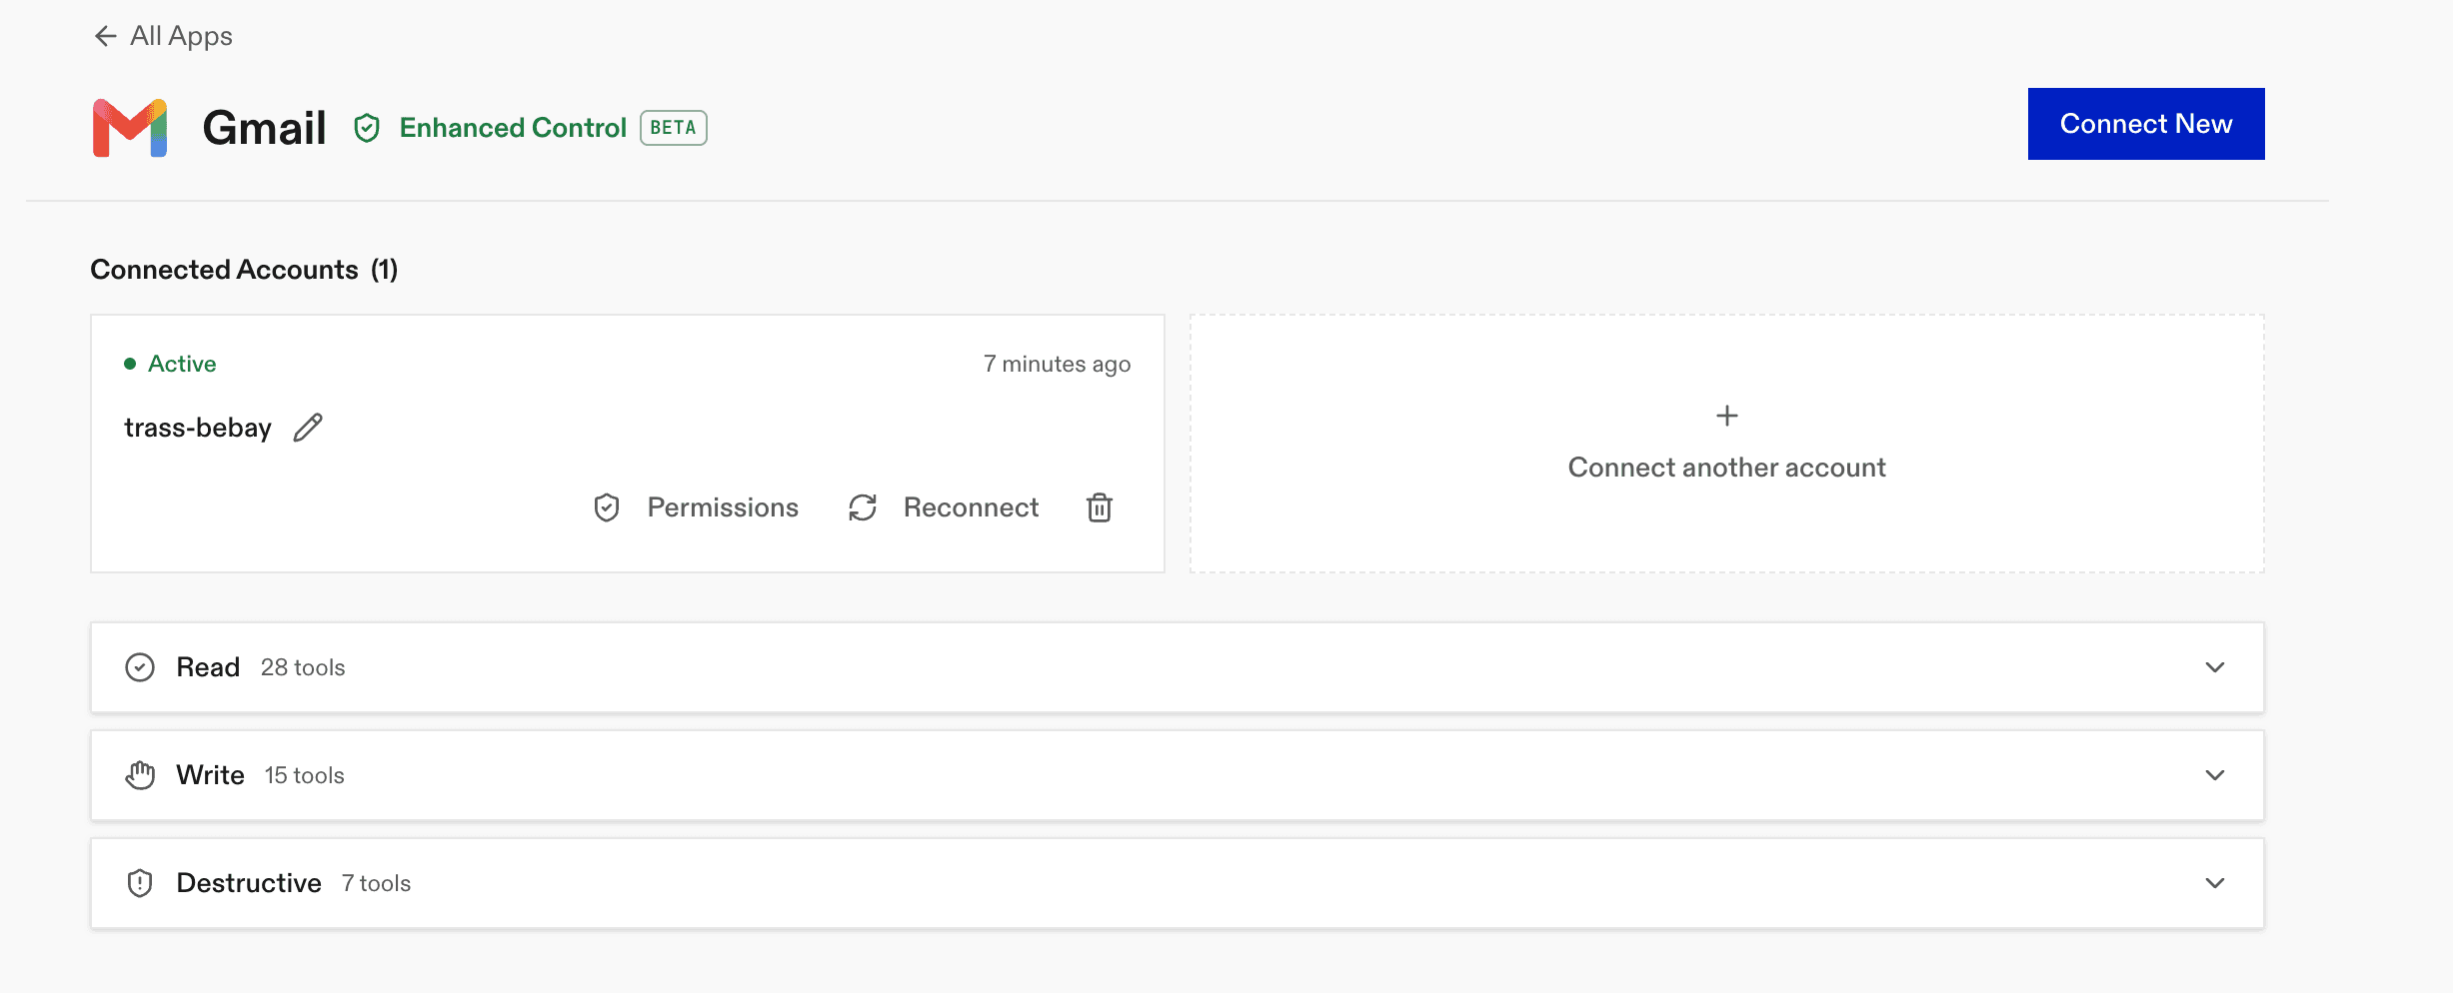Reconnect the trass-bebay account
The image size is (2453, 993).
944,507
